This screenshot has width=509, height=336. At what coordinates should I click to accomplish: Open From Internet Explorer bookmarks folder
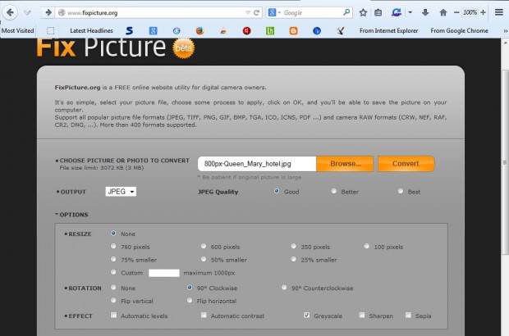[x=388, y=30]
